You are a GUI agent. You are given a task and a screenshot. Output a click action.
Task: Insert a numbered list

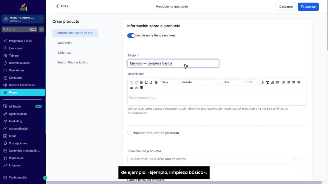tap(284, 82)
